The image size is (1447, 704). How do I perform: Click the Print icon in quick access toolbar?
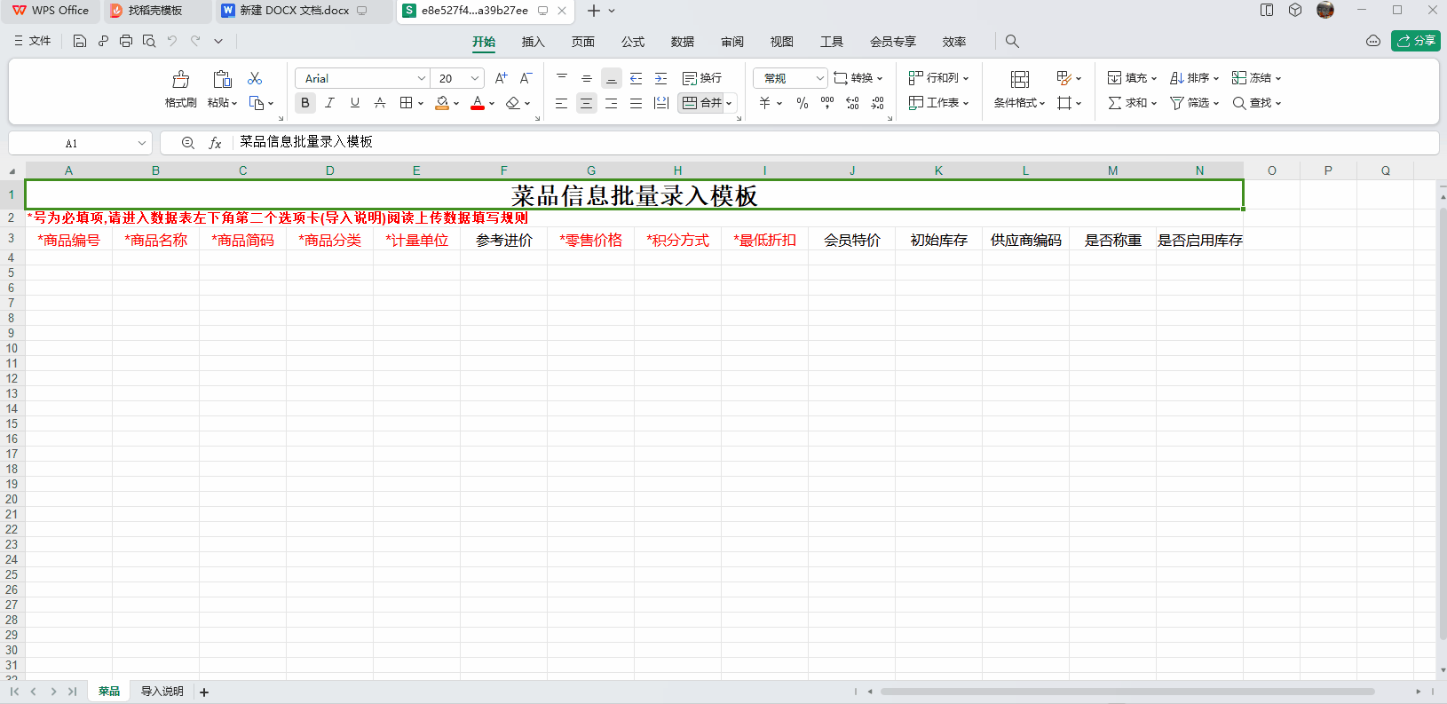(126, 41)
